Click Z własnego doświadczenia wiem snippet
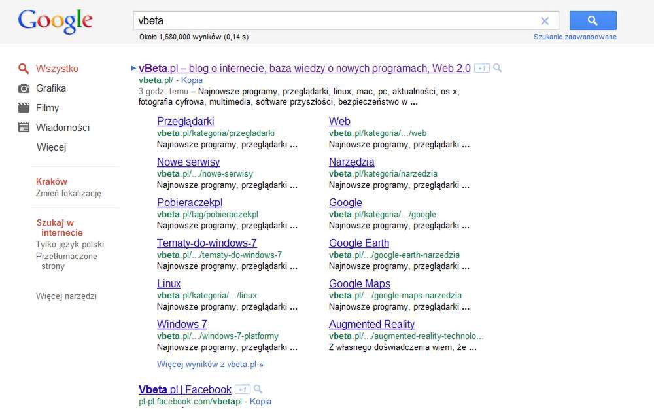Image resolution: width=654 pixels, height=409 pixels. [x=402, y=347]
